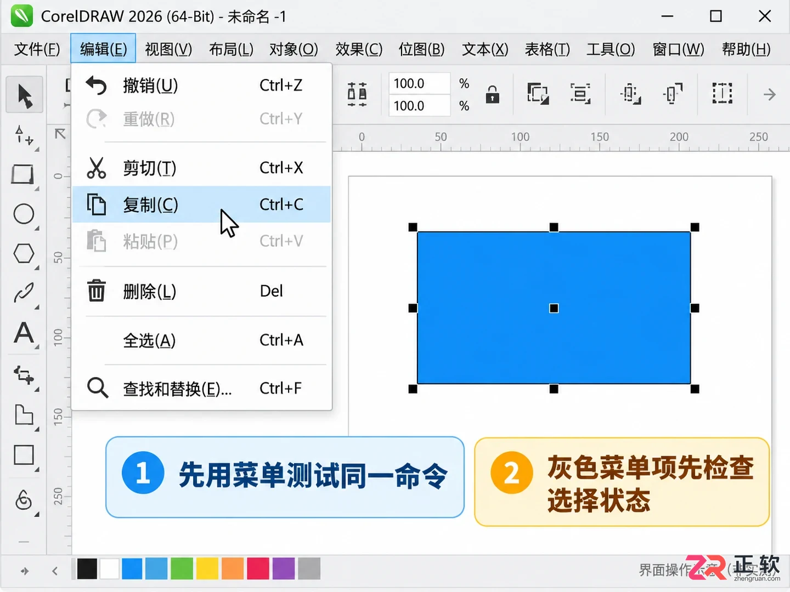Toggle the lock ratio padlock
This screenshot has width=790, height=592.
coord(493,94)
